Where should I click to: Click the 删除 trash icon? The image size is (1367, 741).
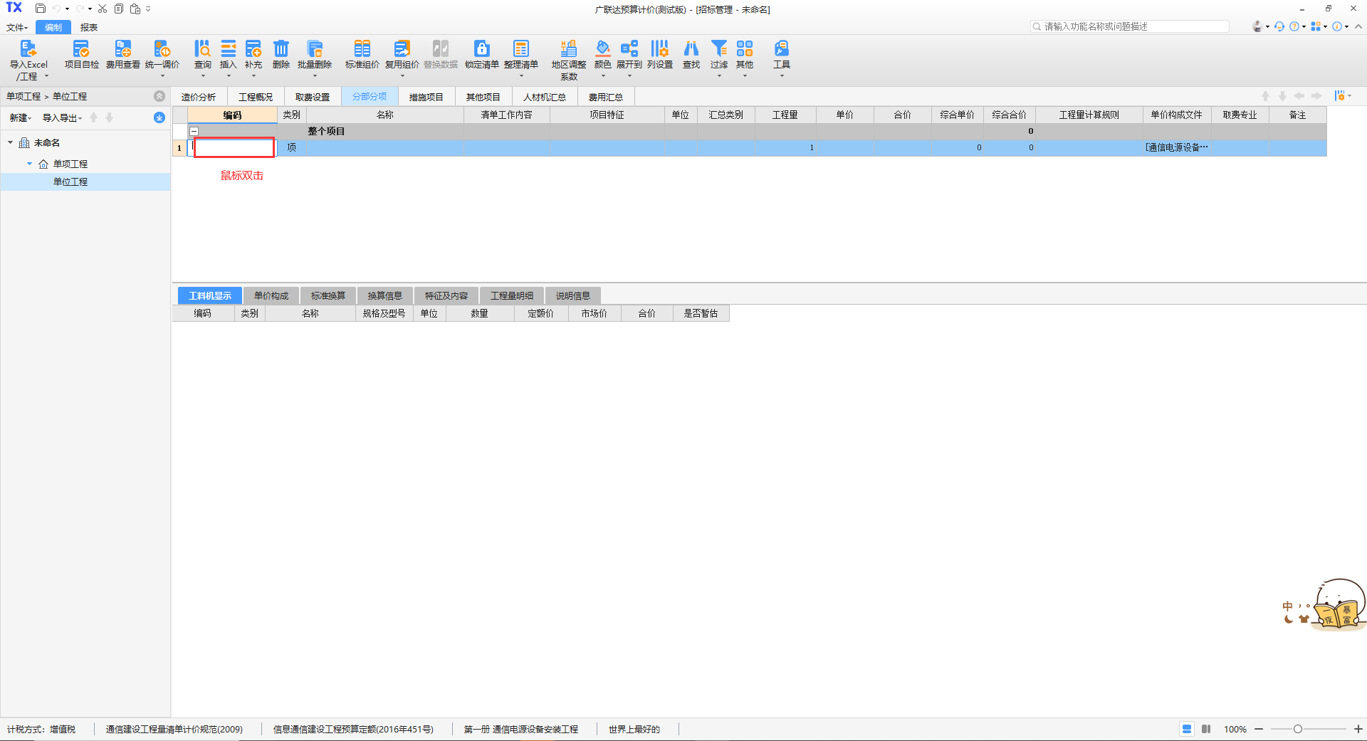[x=281, y=49]
